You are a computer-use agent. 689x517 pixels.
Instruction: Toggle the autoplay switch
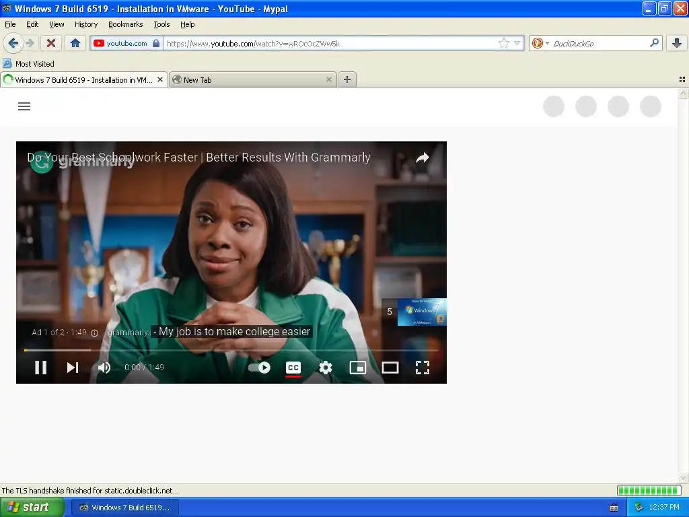pyautogui.click(x=259, y=368)
